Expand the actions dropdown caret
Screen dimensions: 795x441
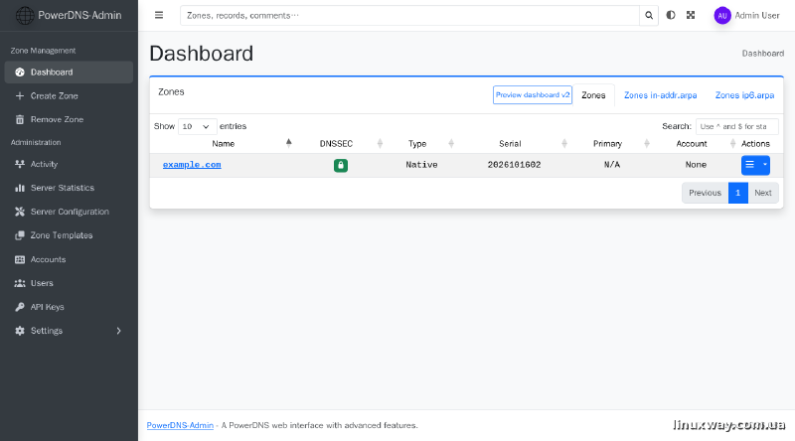[765, 165]
